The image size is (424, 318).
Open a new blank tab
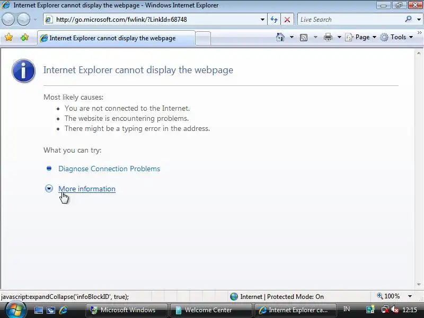[203, 38]
